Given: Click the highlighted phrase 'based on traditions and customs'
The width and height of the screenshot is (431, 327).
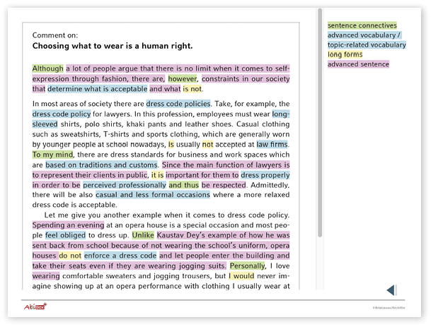Looking at the screenshot, I should point(96,165).
